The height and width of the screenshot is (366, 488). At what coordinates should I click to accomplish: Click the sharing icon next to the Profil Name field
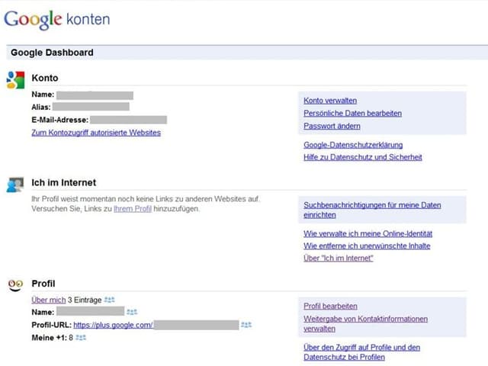(132, 312)
